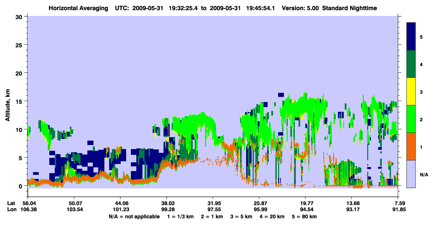442x226 pixels.
Task: Click the longitude value "101.23"
Action: (120, 209)
